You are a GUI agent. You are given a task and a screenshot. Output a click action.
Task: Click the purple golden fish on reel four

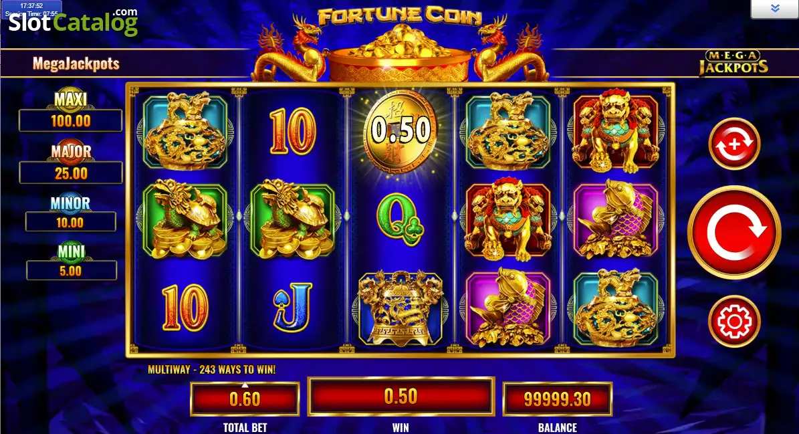508,307
